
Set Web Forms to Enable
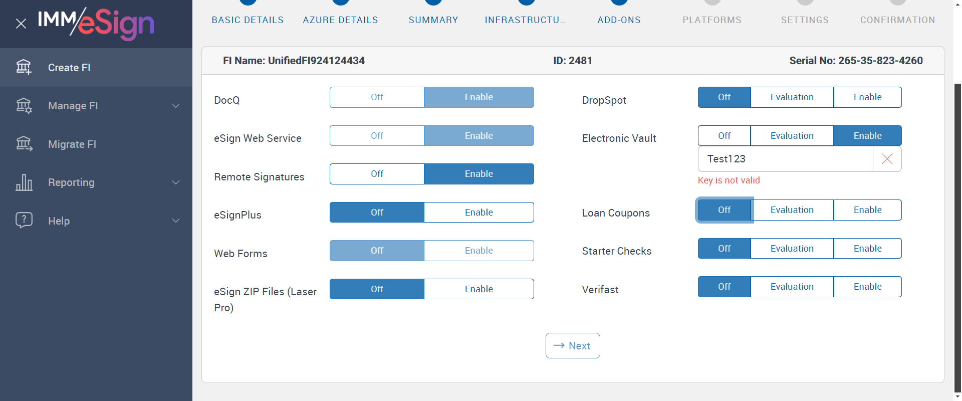point(479,251)
